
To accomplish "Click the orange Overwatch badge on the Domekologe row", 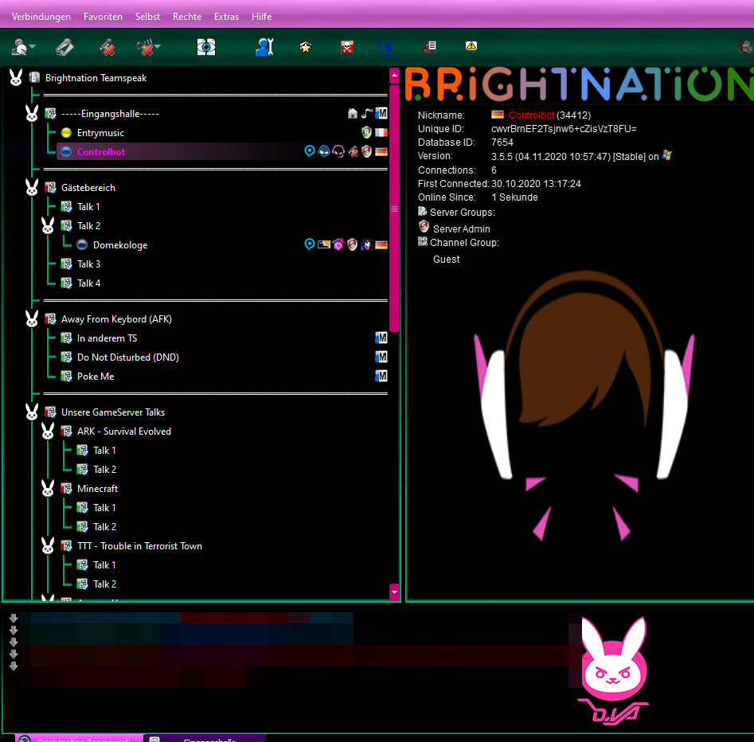I will pyautogui.click(x=324, y=244).
